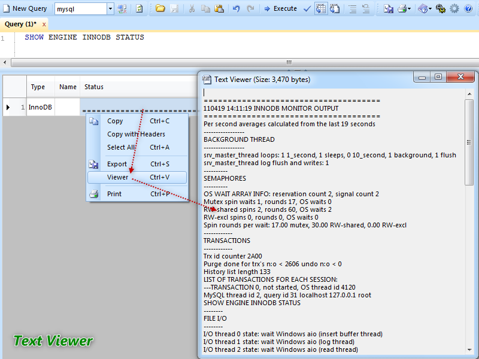Click the 'FILE I/O' heading in Text Viewer
Viewport: 479px width, 359px height.
(x=216, y=318)
